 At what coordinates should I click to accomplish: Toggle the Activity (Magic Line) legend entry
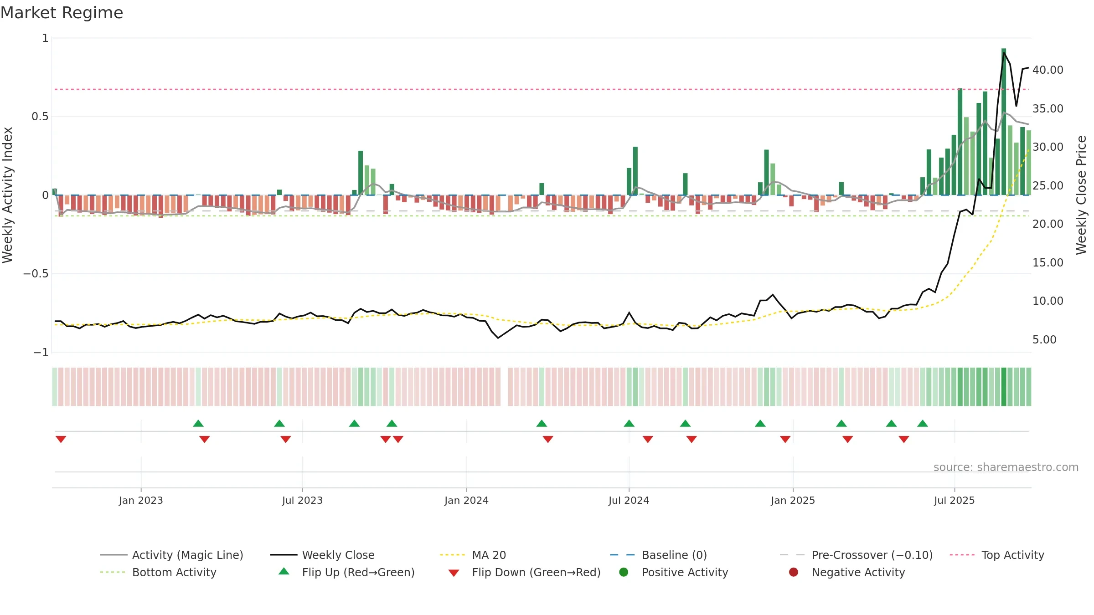(172, 555)
